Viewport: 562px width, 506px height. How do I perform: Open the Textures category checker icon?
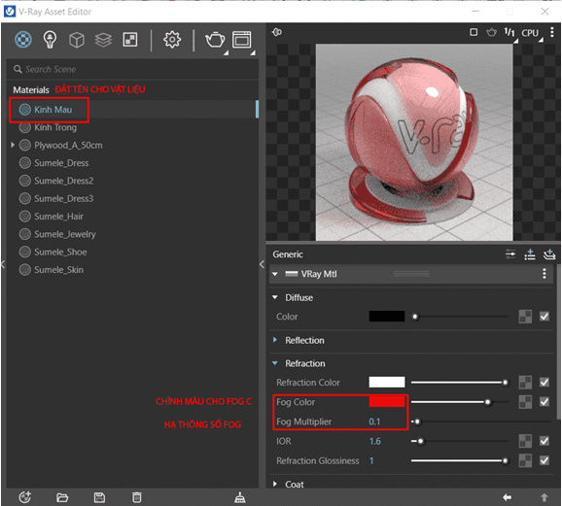[130, 40]
